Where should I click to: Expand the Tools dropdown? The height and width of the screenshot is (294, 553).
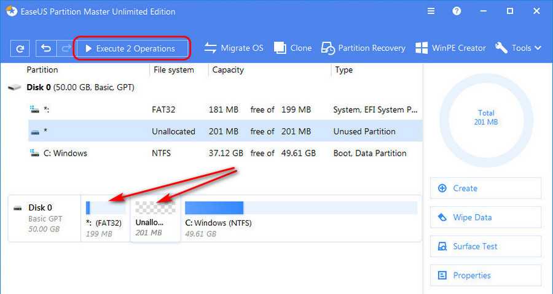[518, 48]
